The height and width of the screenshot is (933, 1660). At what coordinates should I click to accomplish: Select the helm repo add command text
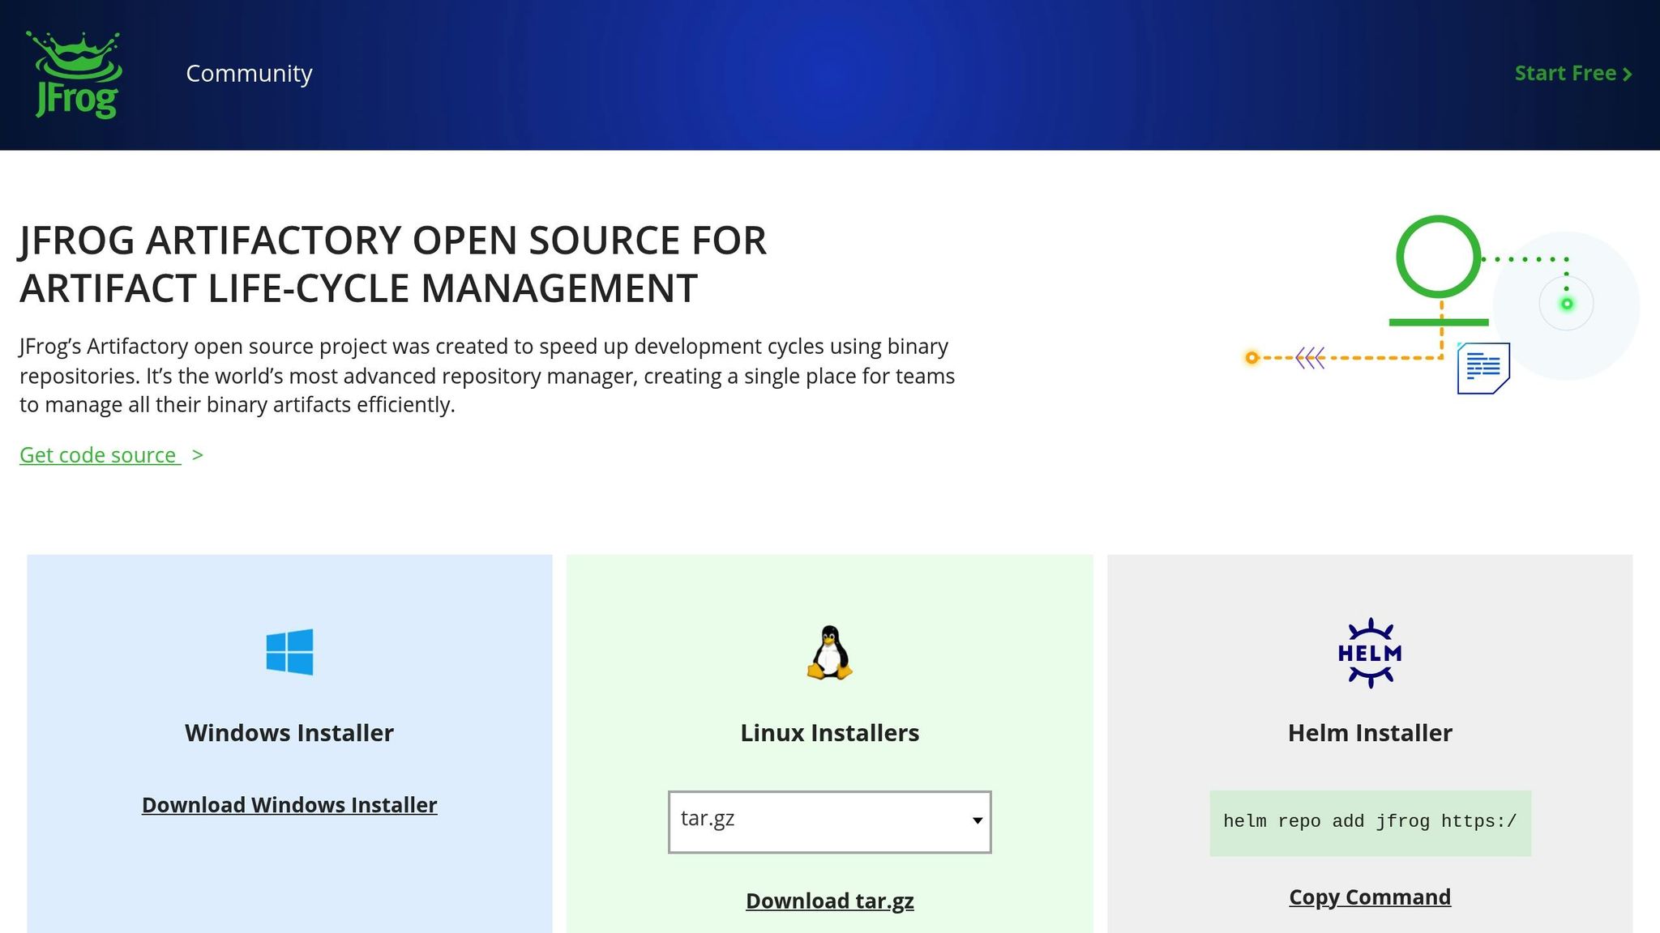pos(1370,820)
